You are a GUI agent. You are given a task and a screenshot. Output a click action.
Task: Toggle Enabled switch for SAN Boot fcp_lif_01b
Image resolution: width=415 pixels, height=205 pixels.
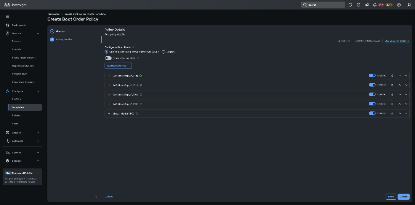tap(372, 85)
